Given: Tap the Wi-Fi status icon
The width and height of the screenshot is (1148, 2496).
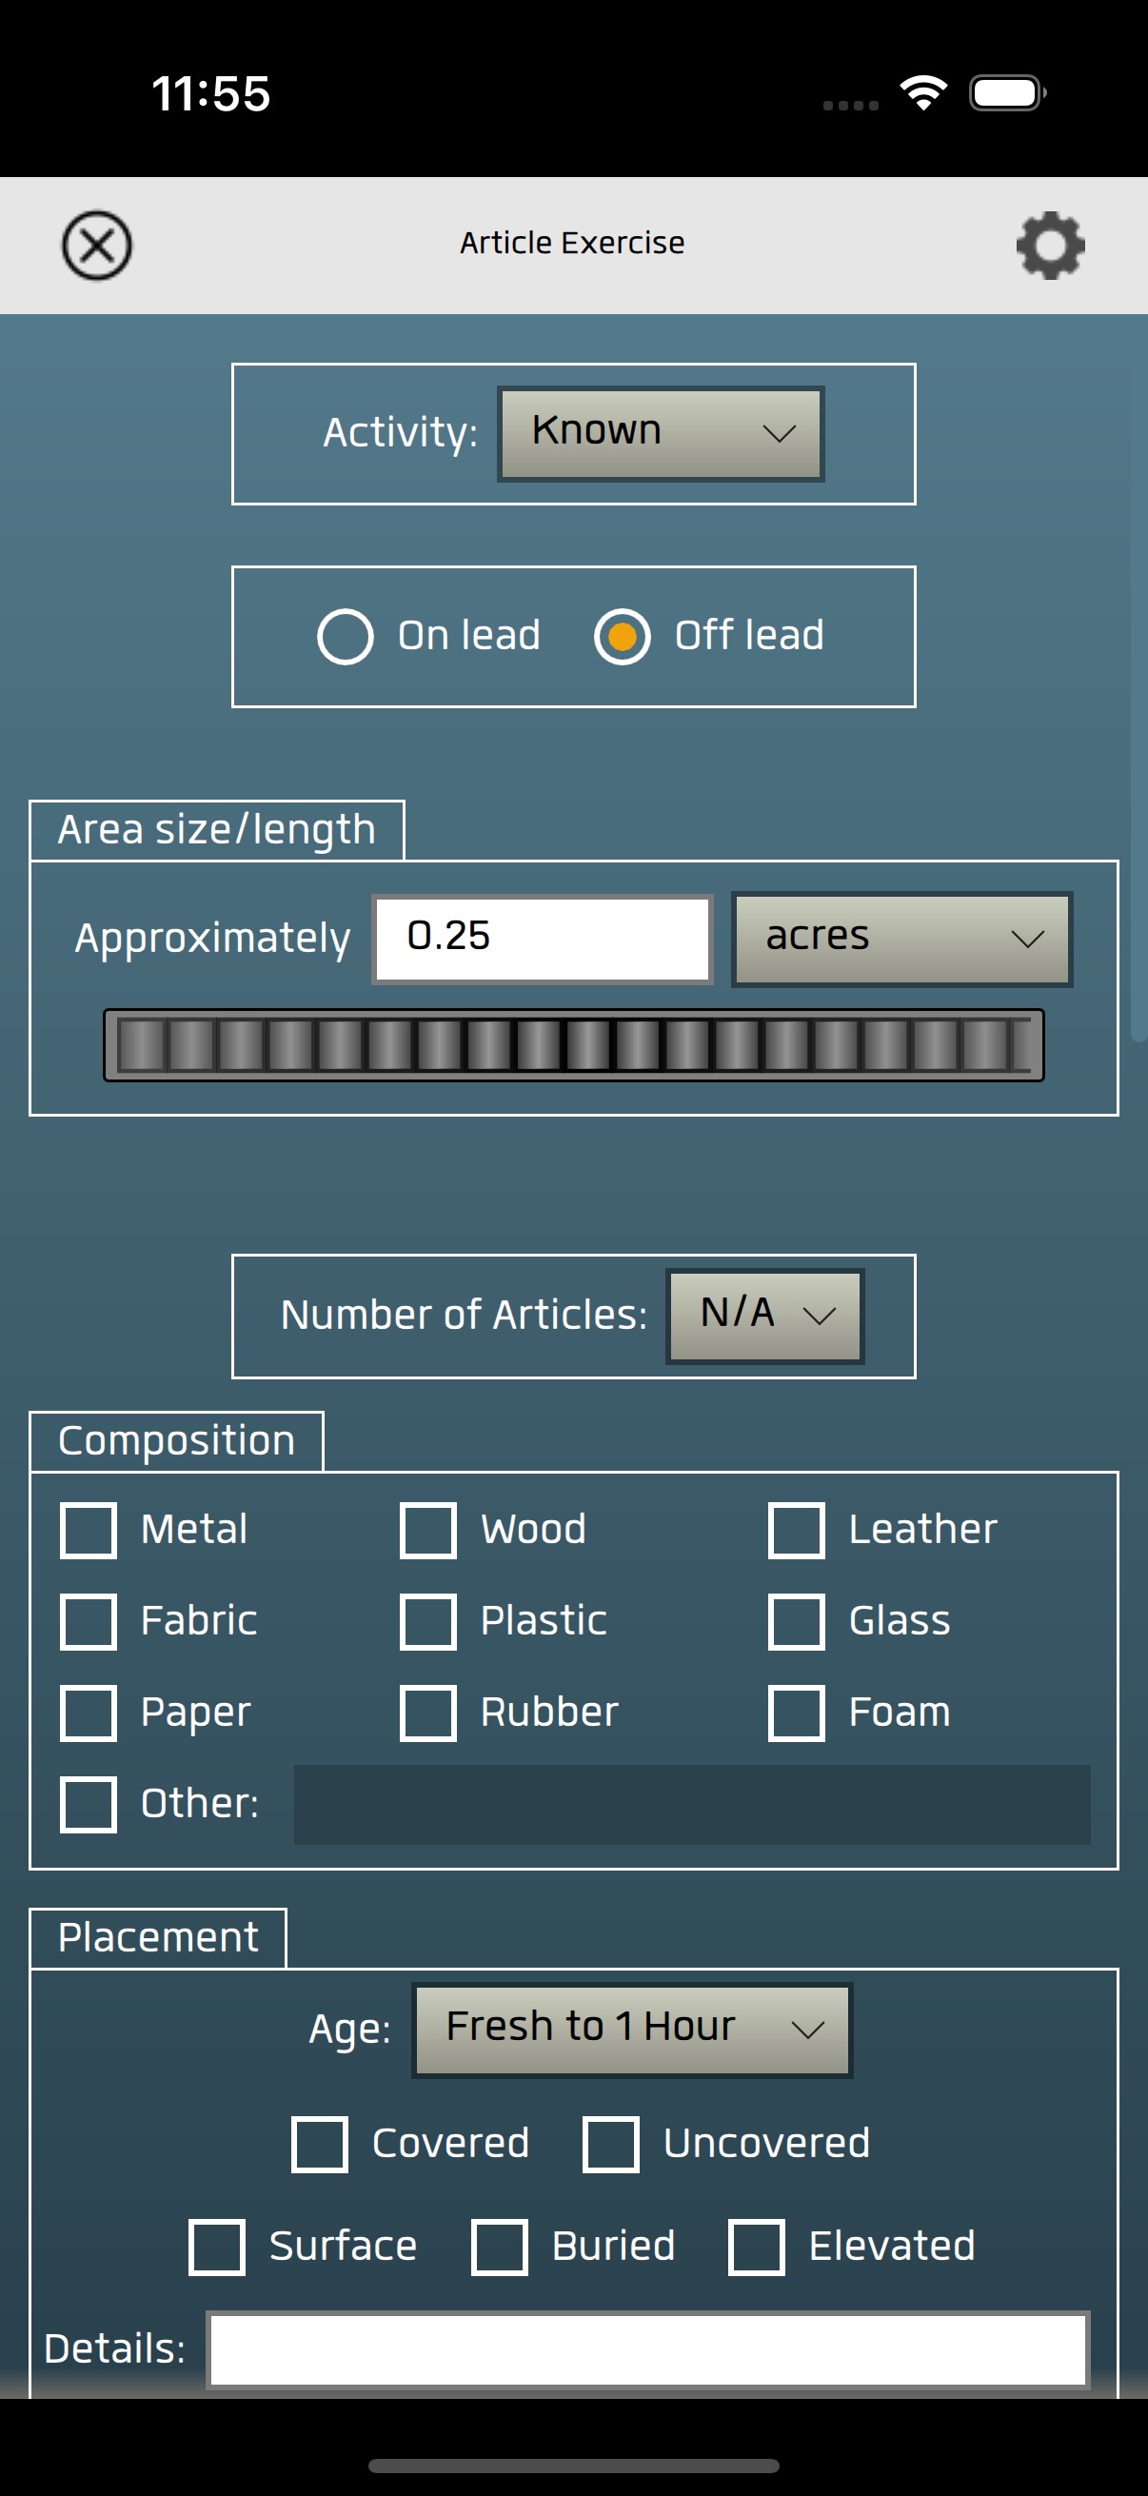Looking at the screenshot, I should (x=923, y=93).
